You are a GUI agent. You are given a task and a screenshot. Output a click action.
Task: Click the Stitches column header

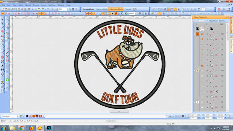coord(222,21)
